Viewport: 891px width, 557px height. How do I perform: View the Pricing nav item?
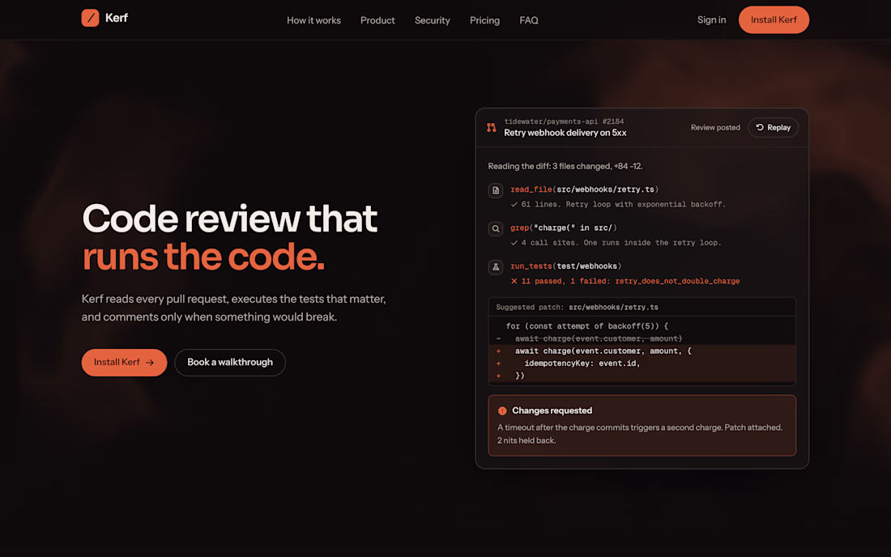tap(484, 20)
